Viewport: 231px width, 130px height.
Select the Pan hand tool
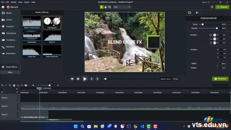click(105, 7)
